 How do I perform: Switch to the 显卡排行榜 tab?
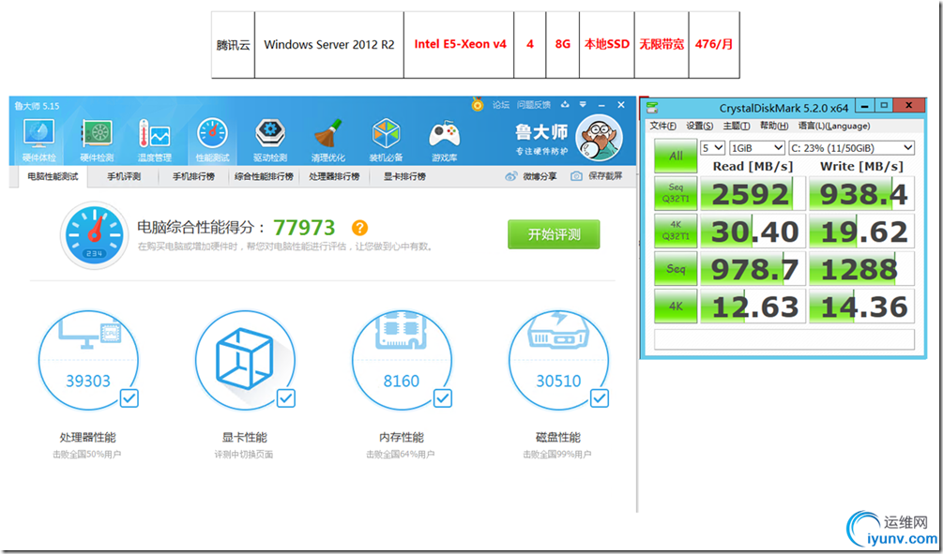pos(404,177)
